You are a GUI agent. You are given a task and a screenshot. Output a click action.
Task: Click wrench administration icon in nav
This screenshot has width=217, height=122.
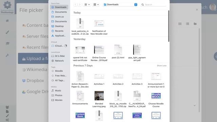[x=7, y=55]
